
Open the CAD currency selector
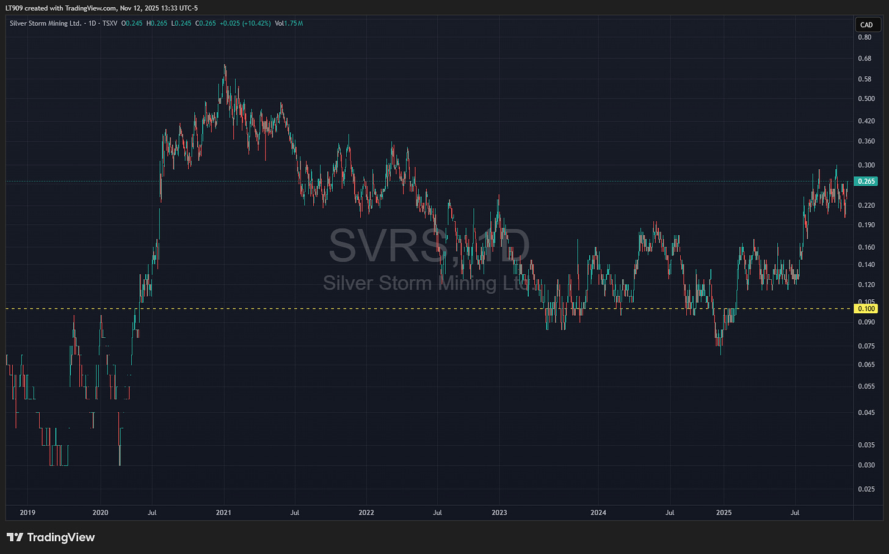[x=866, y=24]
